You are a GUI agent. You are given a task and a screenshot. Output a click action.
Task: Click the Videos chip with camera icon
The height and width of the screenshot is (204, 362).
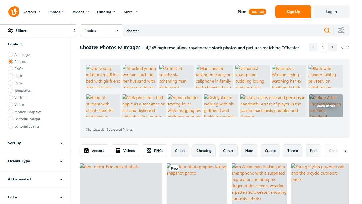tap(125, 151)
